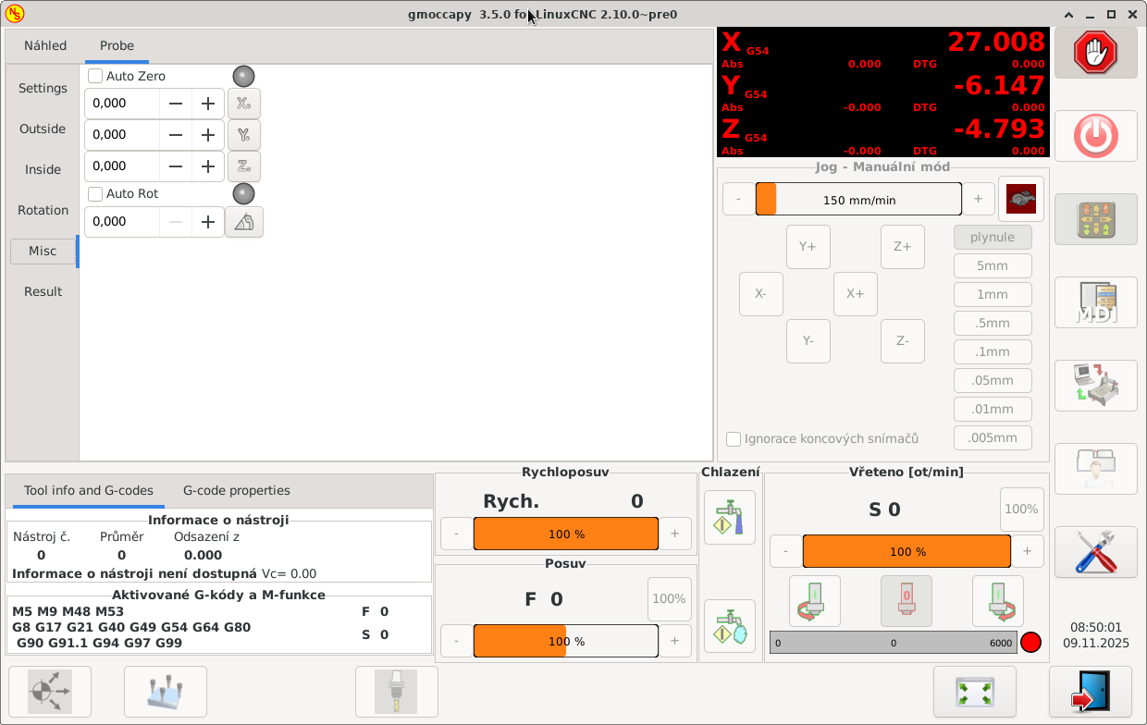Select the 1mm jog increment

click(x=992, y=295)
